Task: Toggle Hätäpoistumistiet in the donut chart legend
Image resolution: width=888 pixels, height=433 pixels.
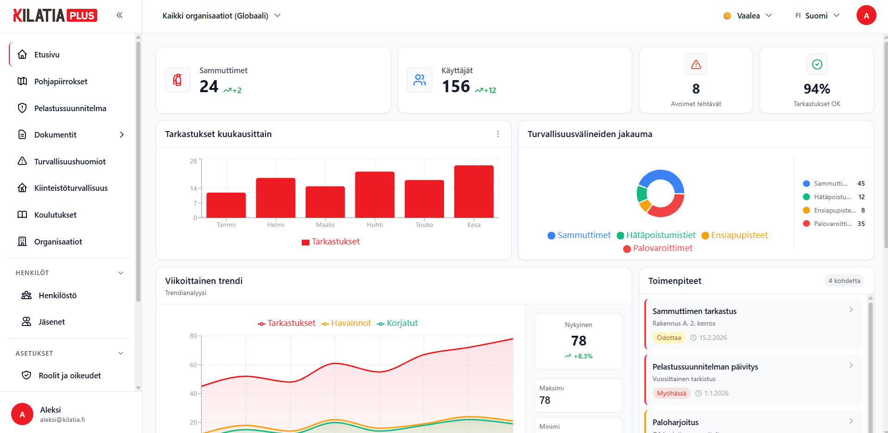Action: [656, 235]
